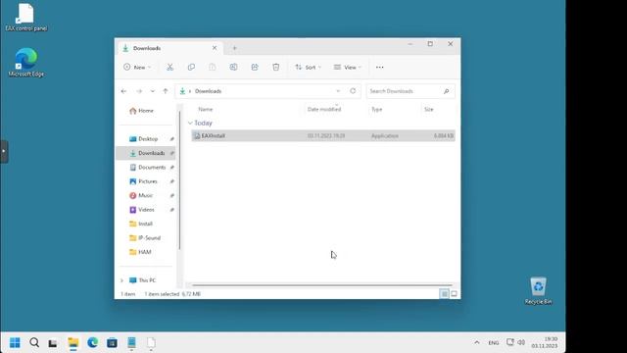Click the search magnifier icon
Image resolution: width=627 pixels, height=353 pixels.
click(447, 91)
